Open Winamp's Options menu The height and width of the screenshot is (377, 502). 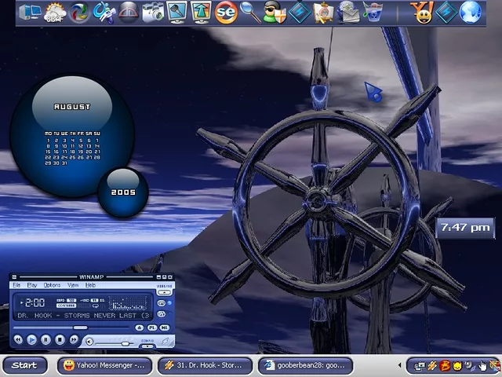pos(52,285)
